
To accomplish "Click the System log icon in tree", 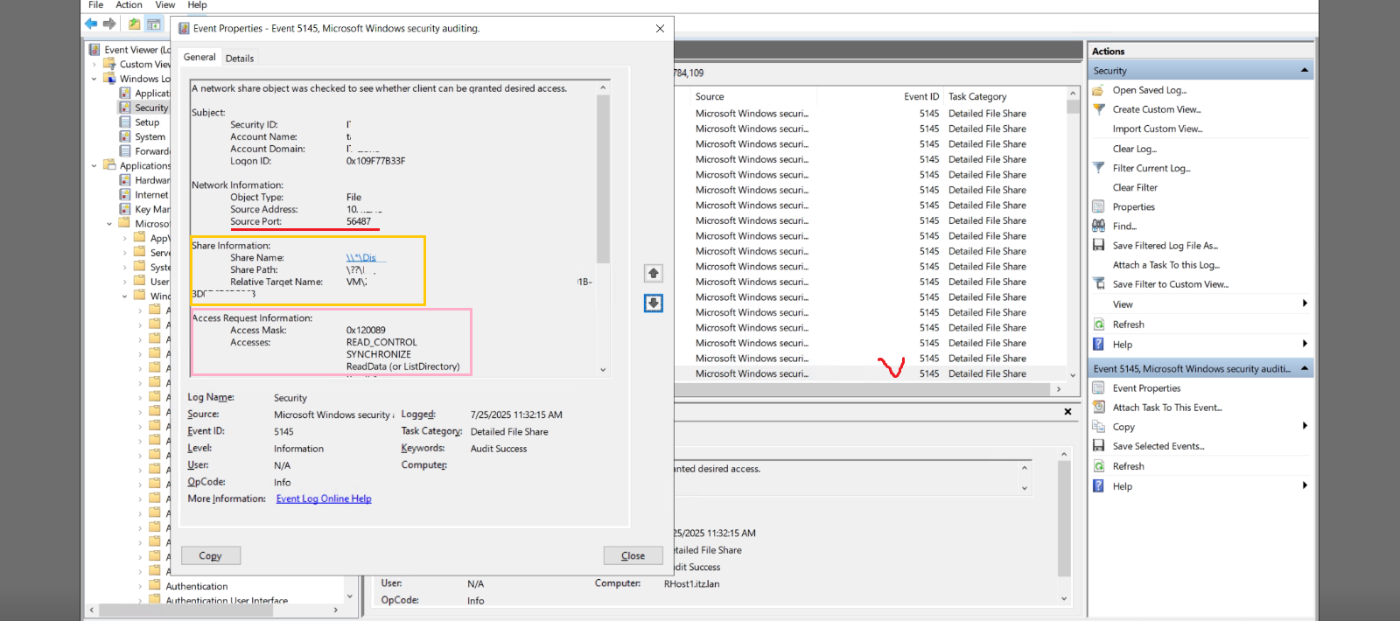I will point(125,136).
